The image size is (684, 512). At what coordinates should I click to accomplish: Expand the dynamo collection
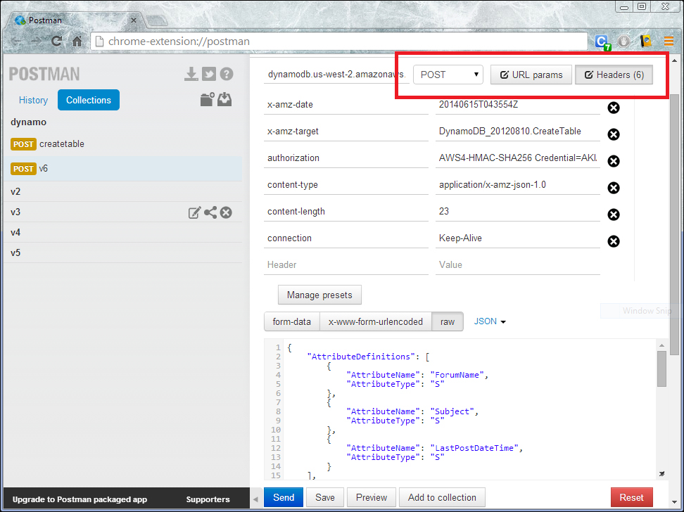click(28, 122)
